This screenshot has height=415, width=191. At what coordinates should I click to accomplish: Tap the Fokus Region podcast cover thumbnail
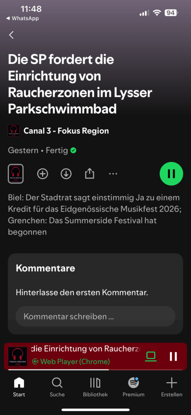pos(16,173)
